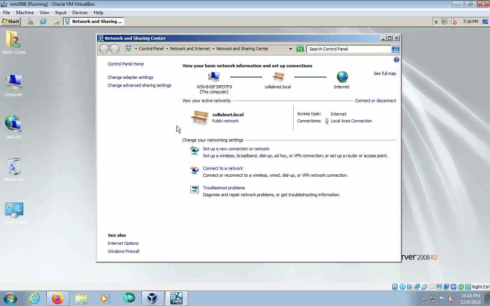This screenshot has height=306, width=490.
Task: Click the guest tray muted volume icon
Action: coord(454,22)
